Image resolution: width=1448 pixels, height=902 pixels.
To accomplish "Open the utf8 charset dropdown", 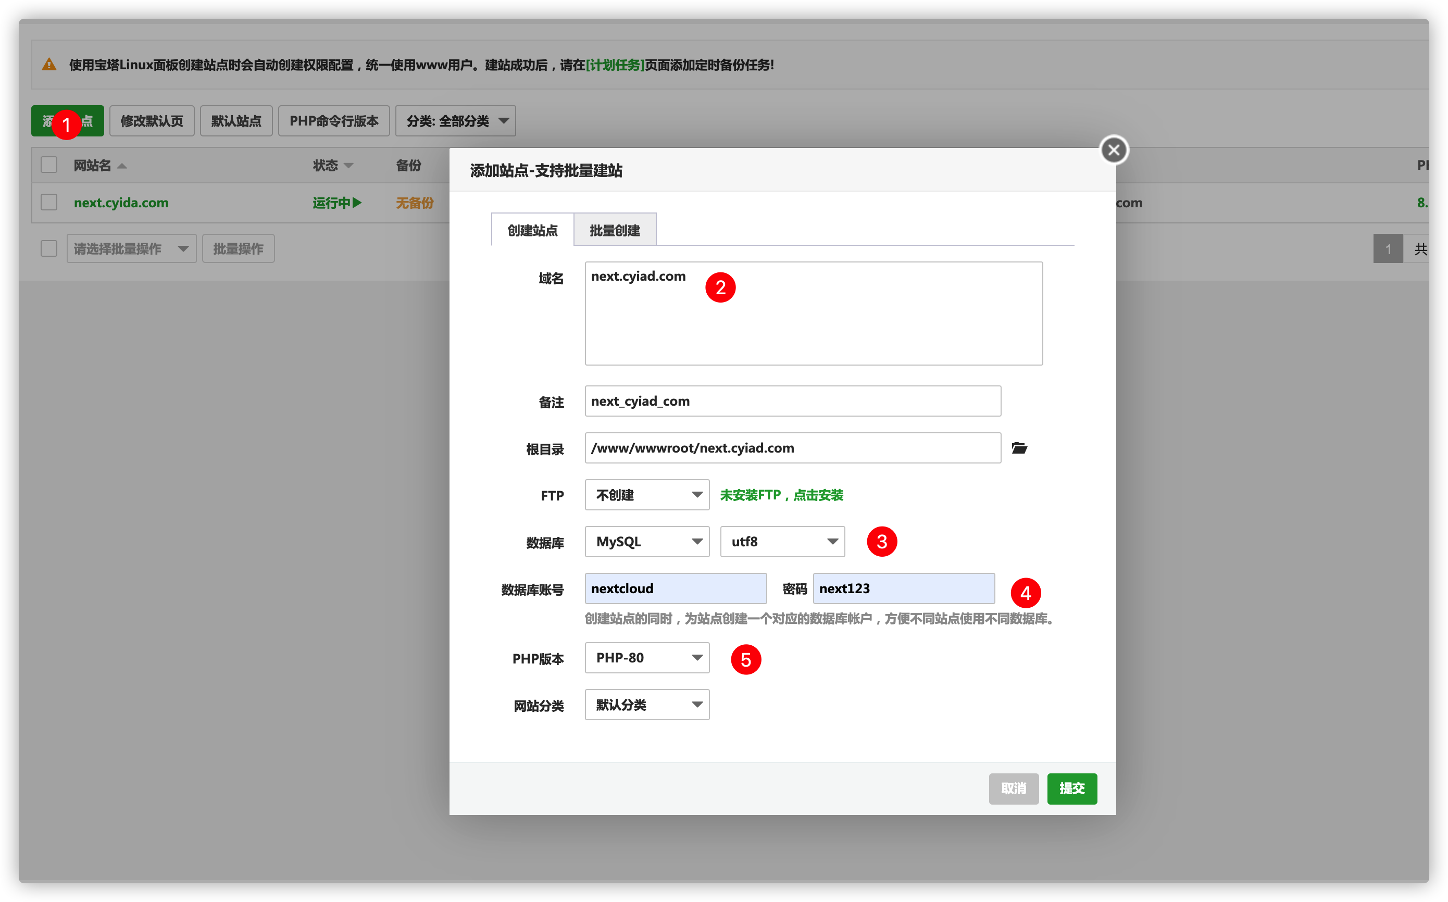I will click(x=782, y=541).
